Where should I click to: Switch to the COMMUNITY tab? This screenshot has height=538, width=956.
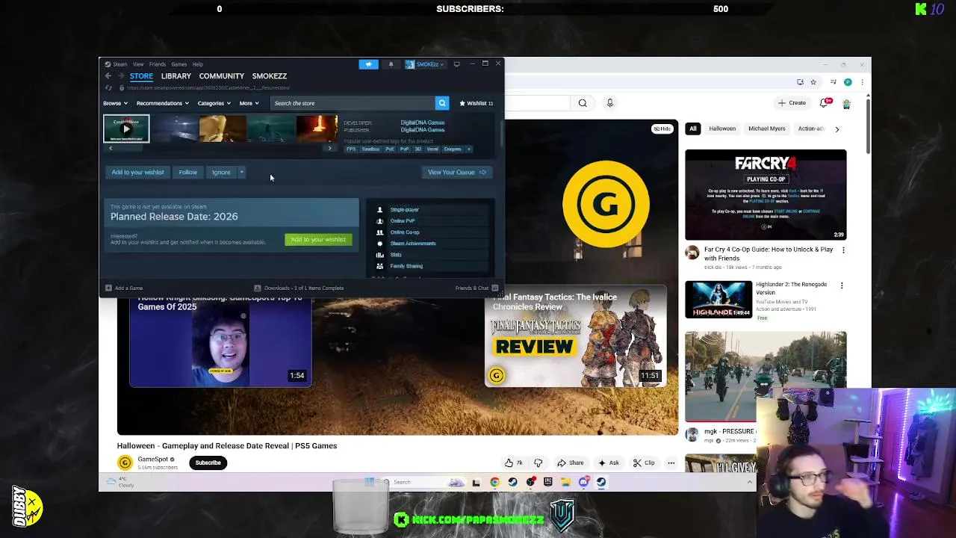(x=222, y=76)
